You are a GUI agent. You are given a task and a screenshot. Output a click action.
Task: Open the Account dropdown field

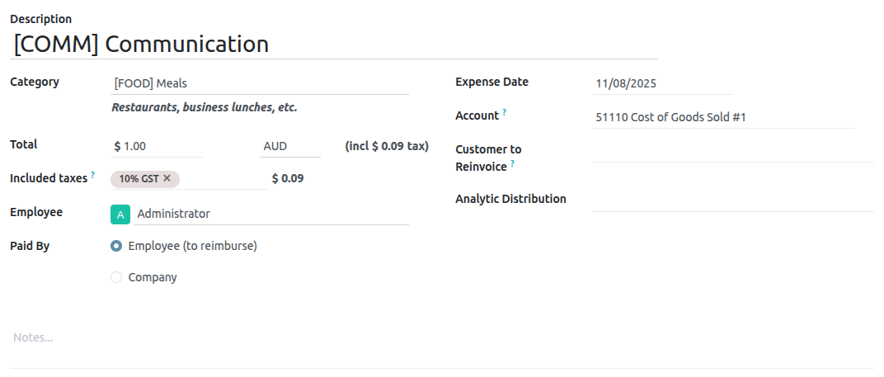(722, 117)
